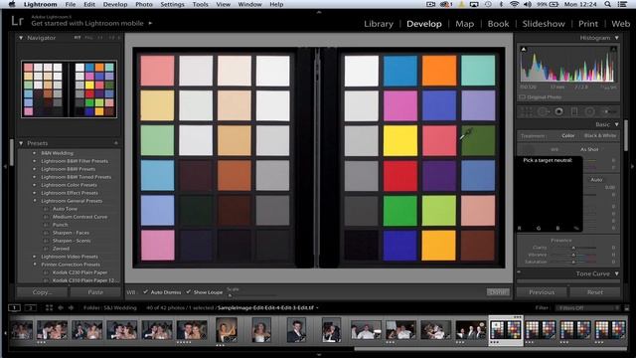The width and height of the screenshot is (636, 358).
Task: Hide the right panel with edge arrow
Action: click(x=632, y=166)
